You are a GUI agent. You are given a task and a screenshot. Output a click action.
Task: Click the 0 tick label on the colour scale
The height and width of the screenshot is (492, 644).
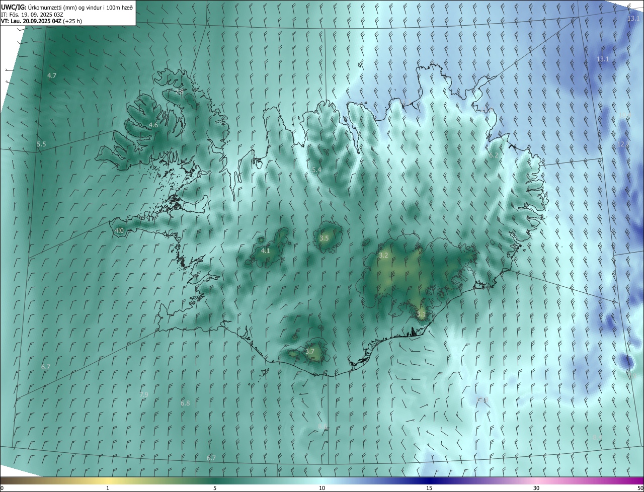(2, 488)
